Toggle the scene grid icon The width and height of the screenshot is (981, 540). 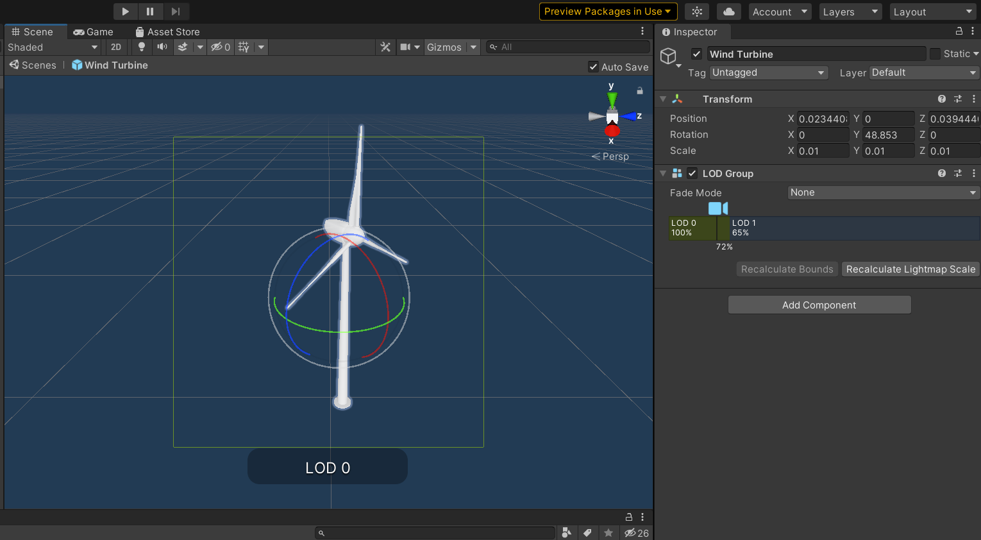click(x=244, y=47)
